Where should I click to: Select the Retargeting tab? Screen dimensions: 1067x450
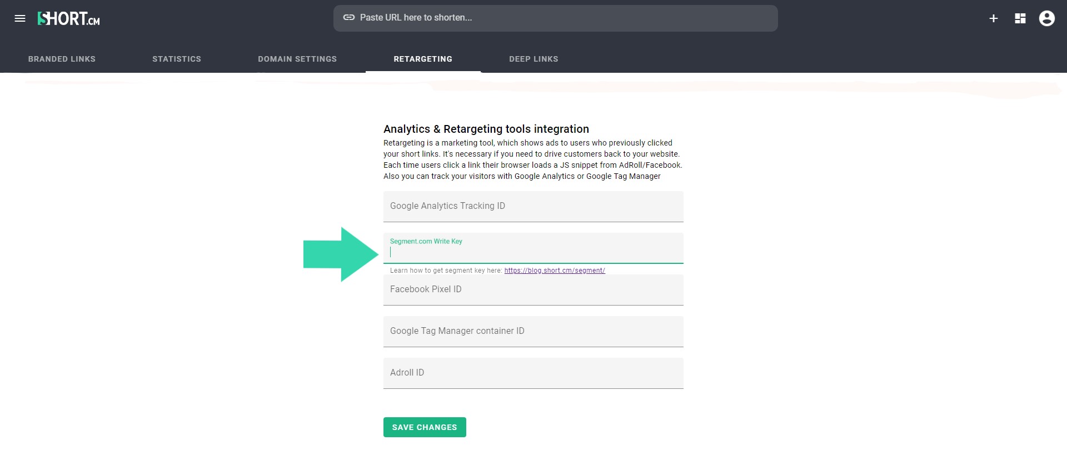(423, 59)
